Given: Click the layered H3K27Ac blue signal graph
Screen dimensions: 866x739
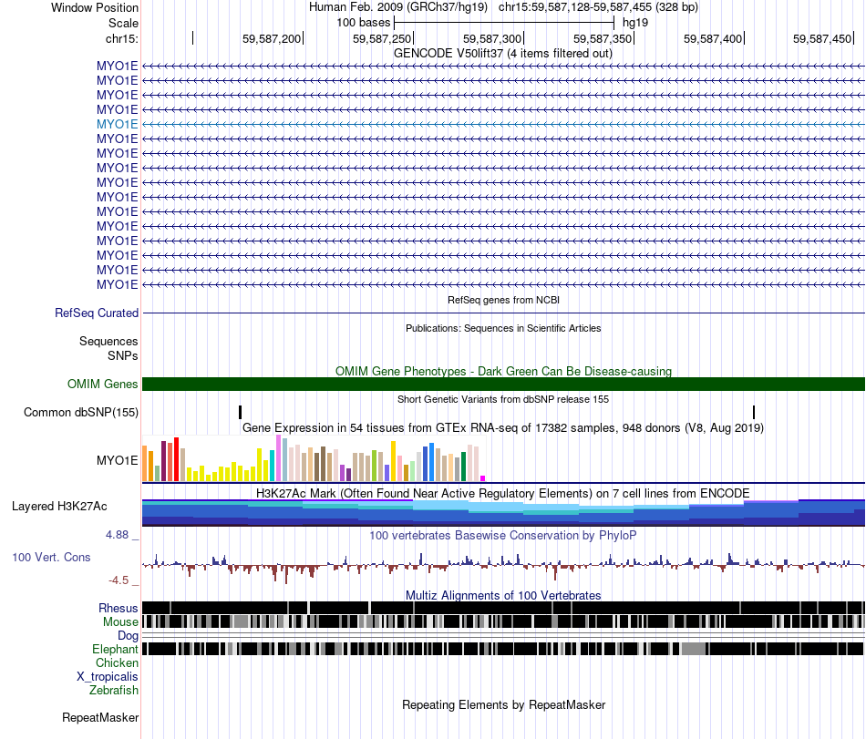Looking at the screenshot, I should (503, 513).
